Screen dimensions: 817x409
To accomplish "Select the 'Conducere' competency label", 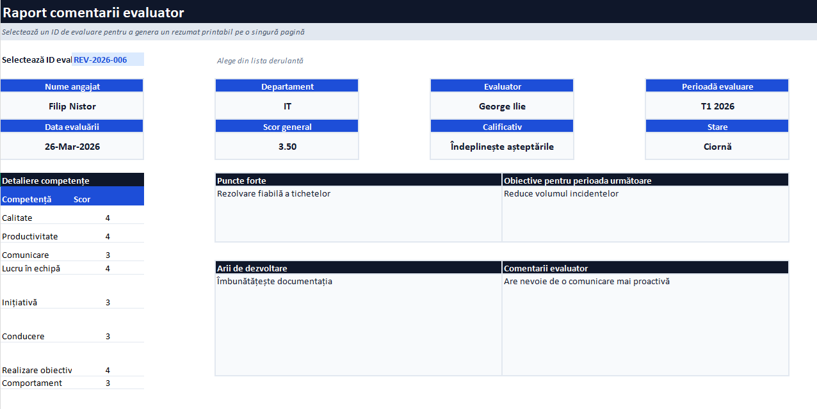I will pyautogui.click(x=23, y=336).
